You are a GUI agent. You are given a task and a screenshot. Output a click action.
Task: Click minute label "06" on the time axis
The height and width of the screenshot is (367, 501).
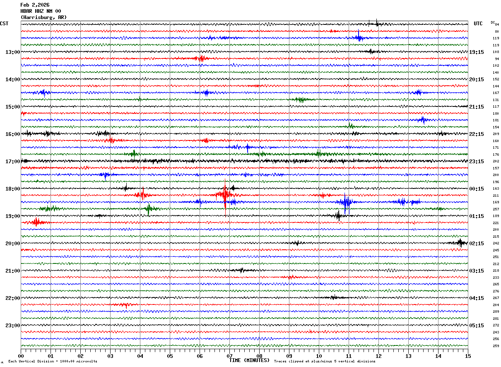(x=200, y=356)
